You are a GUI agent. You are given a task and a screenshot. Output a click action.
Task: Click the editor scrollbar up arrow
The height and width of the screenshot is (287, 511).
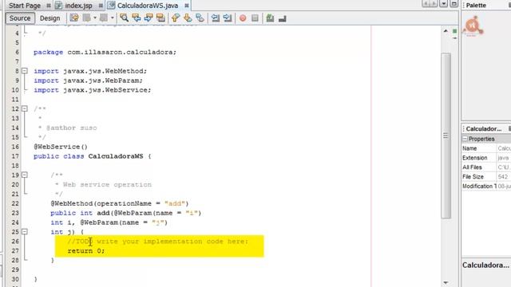click(x=446, y=31)
